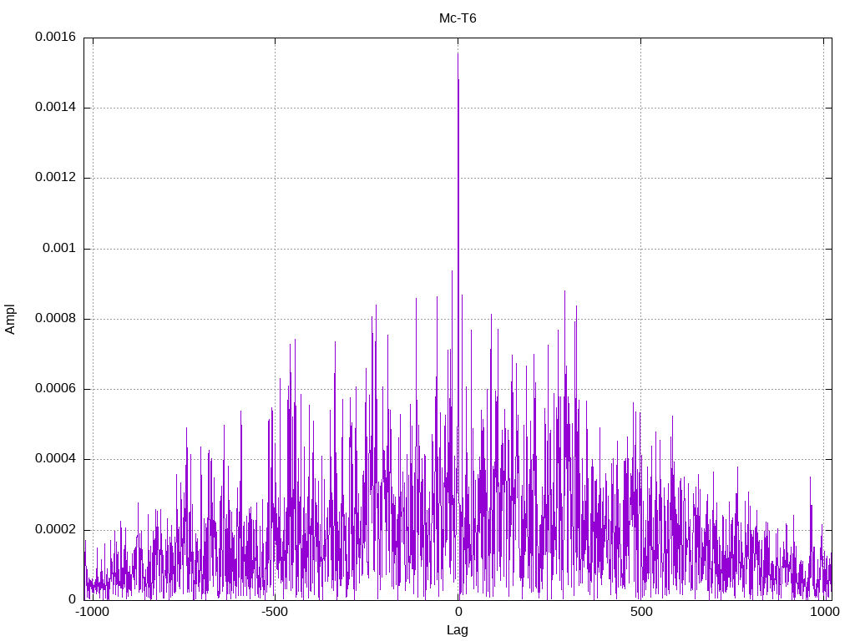Screen dimensions: 855x641
Task: Click the 0.0008 y-axis tick label
Action: (56, 318)
